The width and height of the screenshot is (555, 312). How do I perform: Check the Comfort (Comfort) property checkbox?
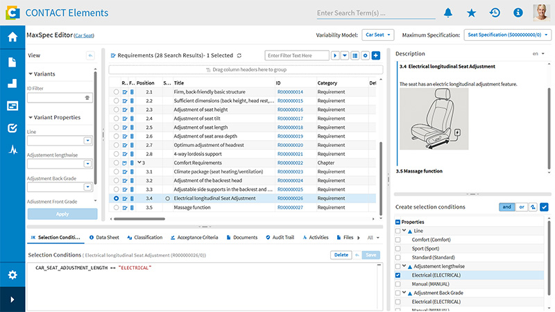pos(398,239)
